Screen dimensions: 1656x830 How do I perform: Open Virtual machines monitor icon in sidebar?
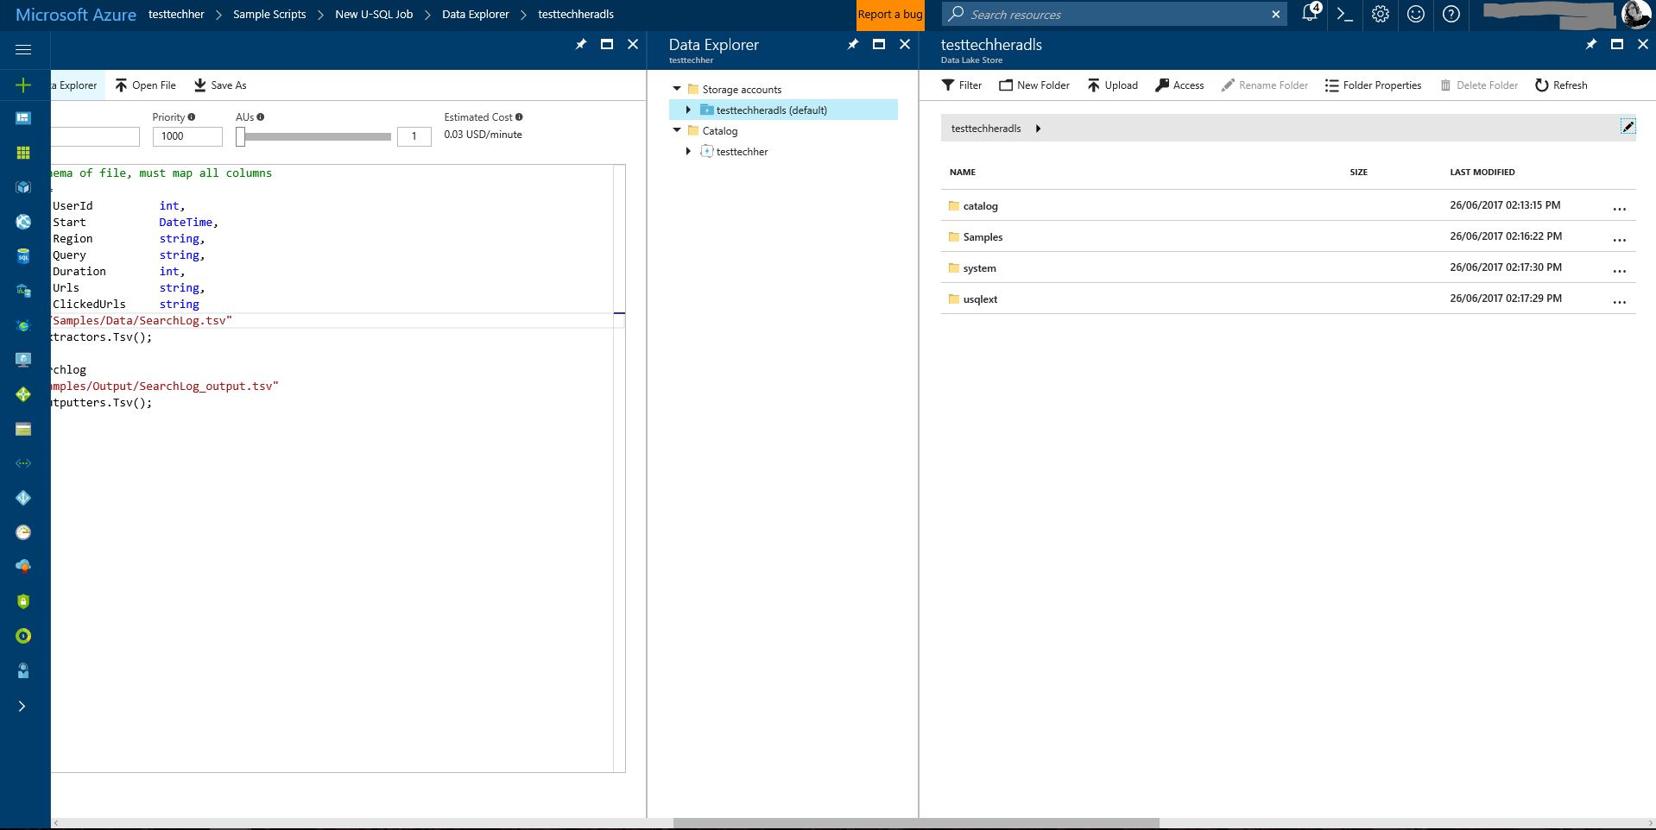23,360
